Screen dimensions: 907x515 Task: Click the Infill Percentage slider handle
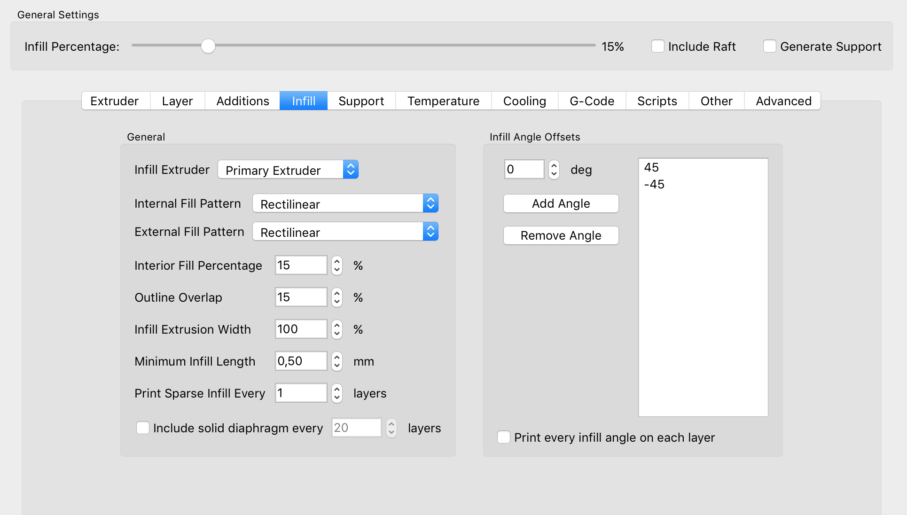[208, 46]
